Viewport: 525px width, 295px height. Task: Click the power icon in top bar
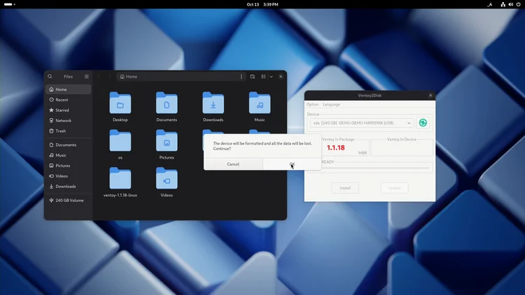[518, 4]
